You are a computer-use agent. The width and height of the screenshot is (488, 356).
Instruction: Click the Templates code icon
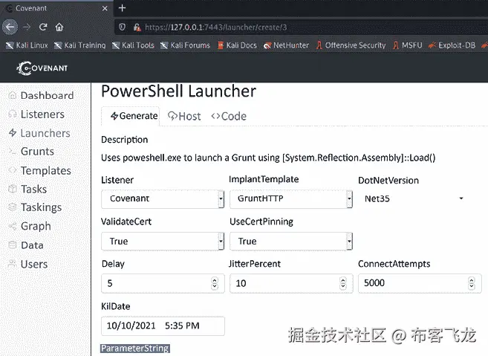point(13,170)
